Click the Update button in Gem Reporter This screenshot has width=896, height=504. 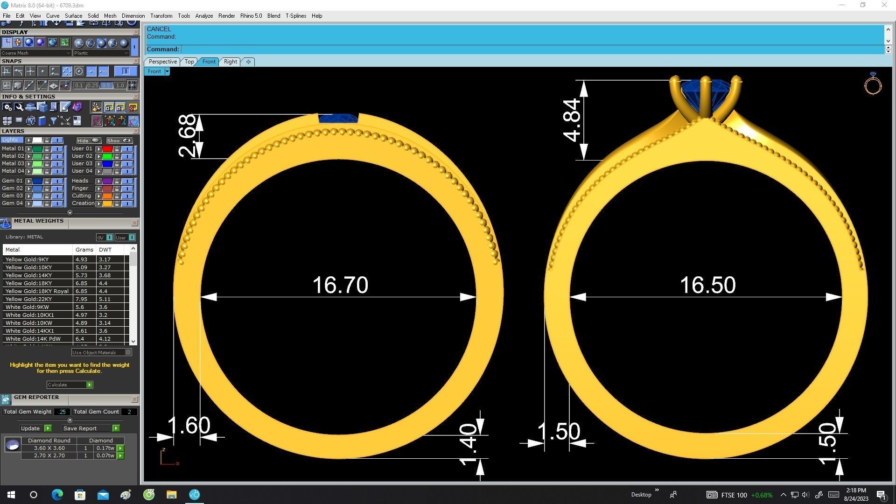pos(36,428)
